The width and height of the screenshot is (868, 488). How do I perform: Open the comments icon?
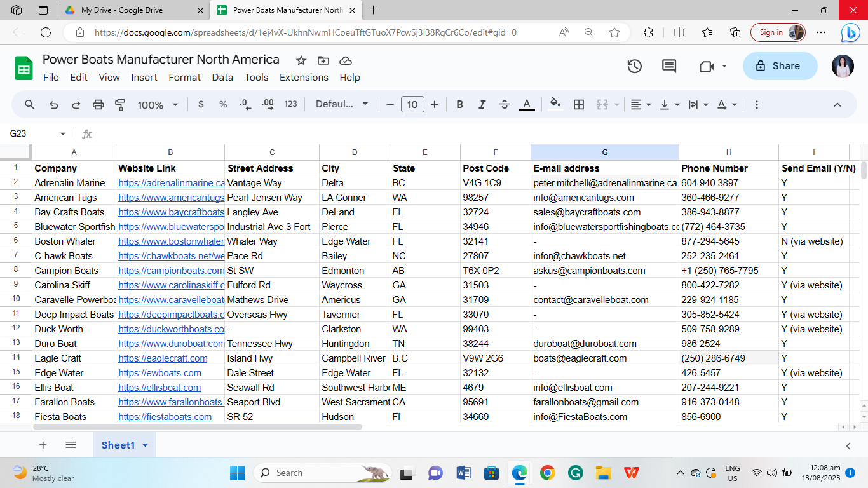[x=668, y=66]
